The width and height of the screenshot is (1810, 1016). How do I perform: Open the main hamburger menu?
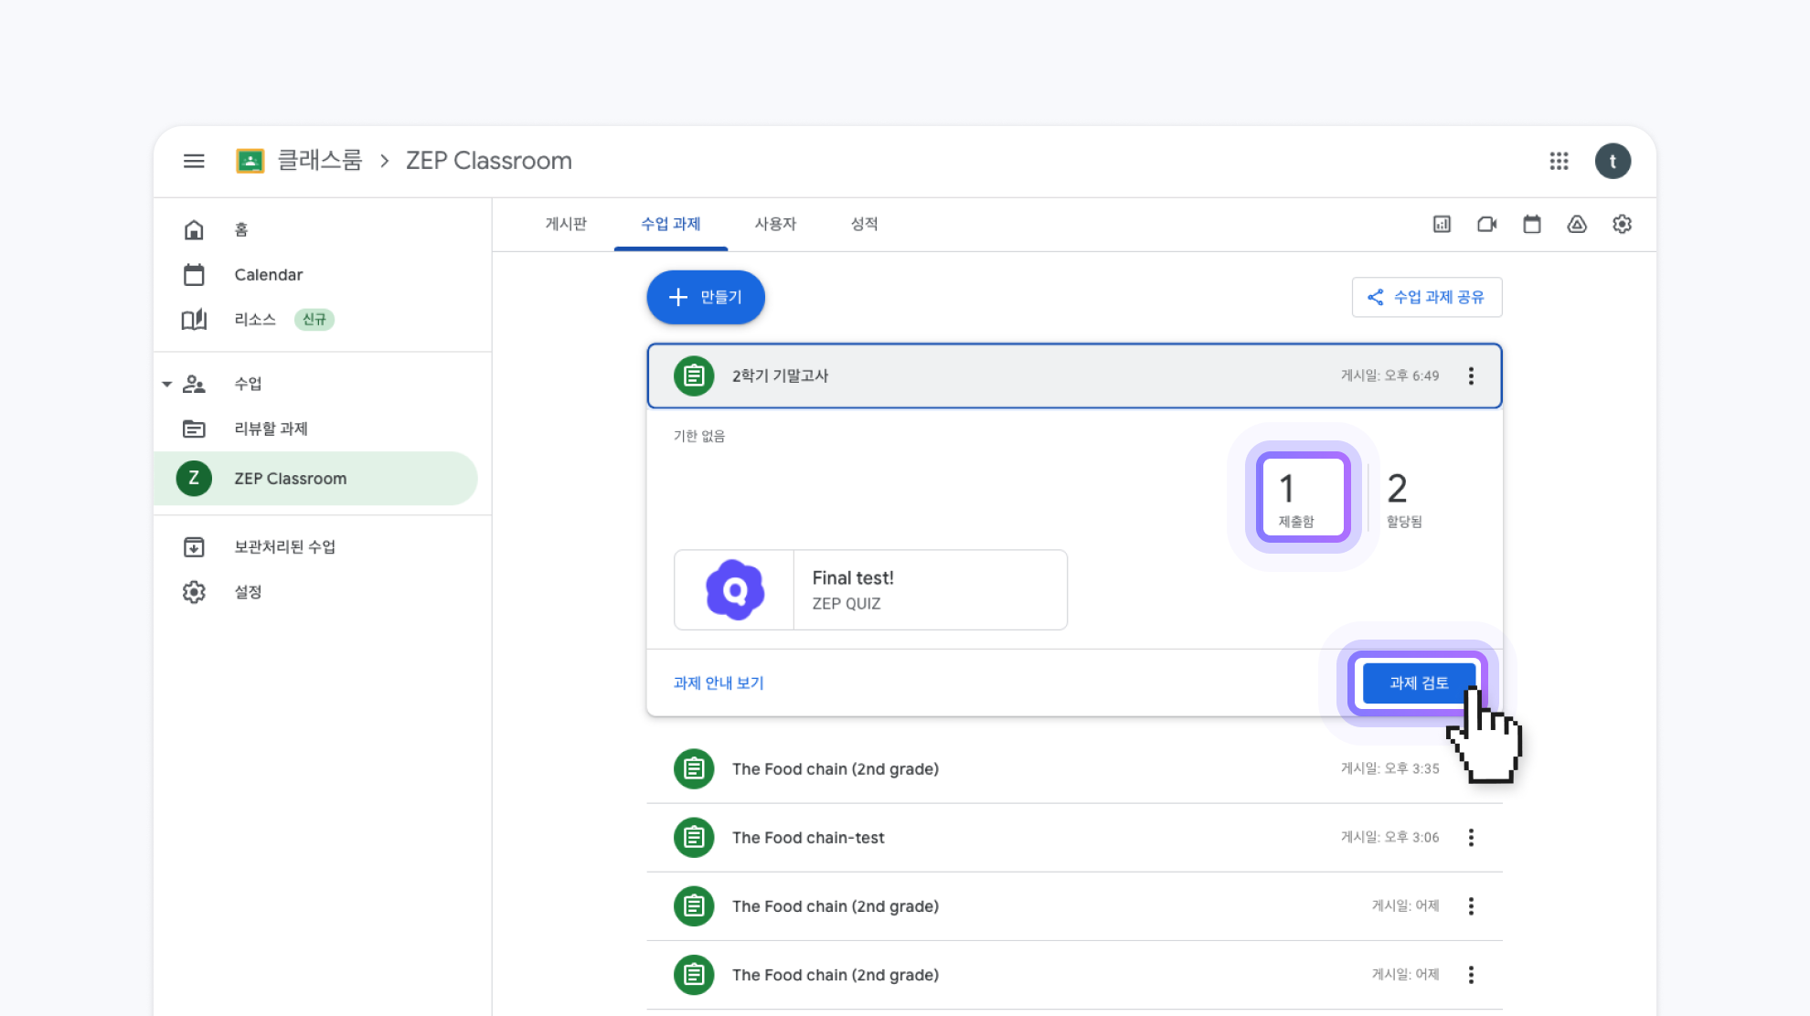pos(194,161)
